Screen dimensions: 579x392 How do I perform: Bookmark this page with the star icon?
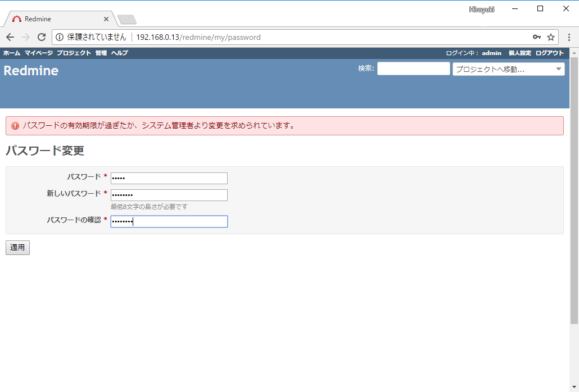click(x=550, y=37)
